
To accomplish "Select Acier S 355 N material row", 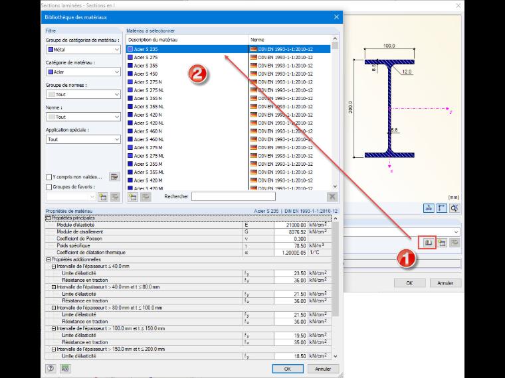I will [x=229, y=98].
